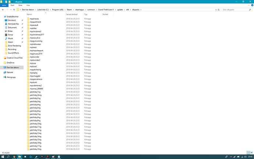Image resolution: width=254 pixels, height=159 pixels.
Task: Switch to the Visa ribbon tab
Action: [x=28, y=5]
